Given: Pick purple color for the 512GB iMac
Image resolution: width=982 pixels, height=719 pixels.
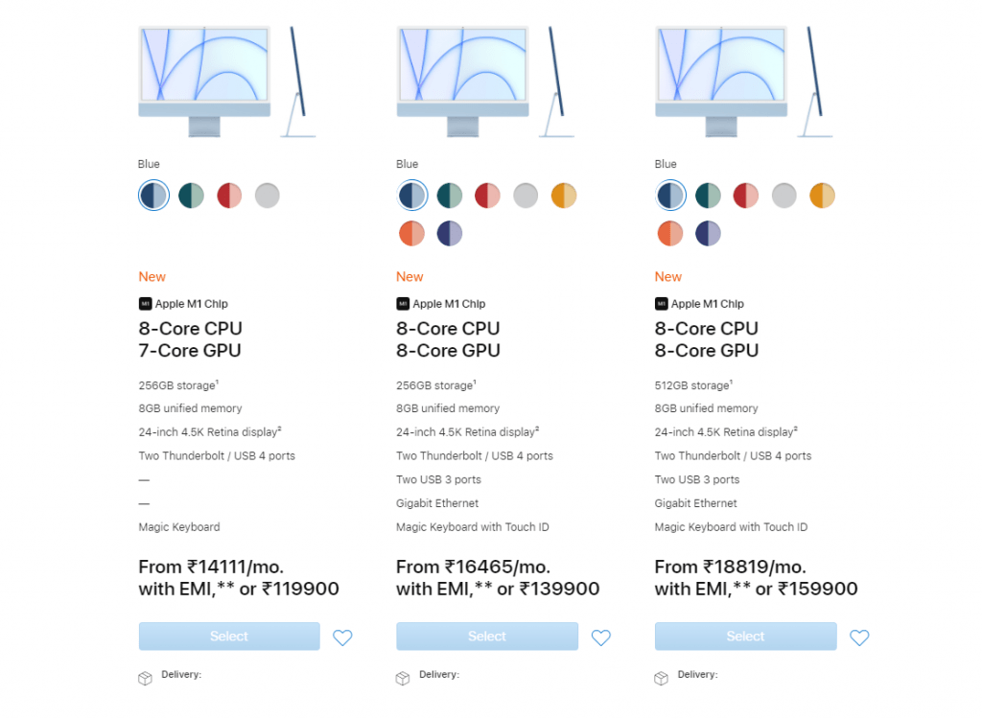Looking at the screenshot, I should point(709,234).
